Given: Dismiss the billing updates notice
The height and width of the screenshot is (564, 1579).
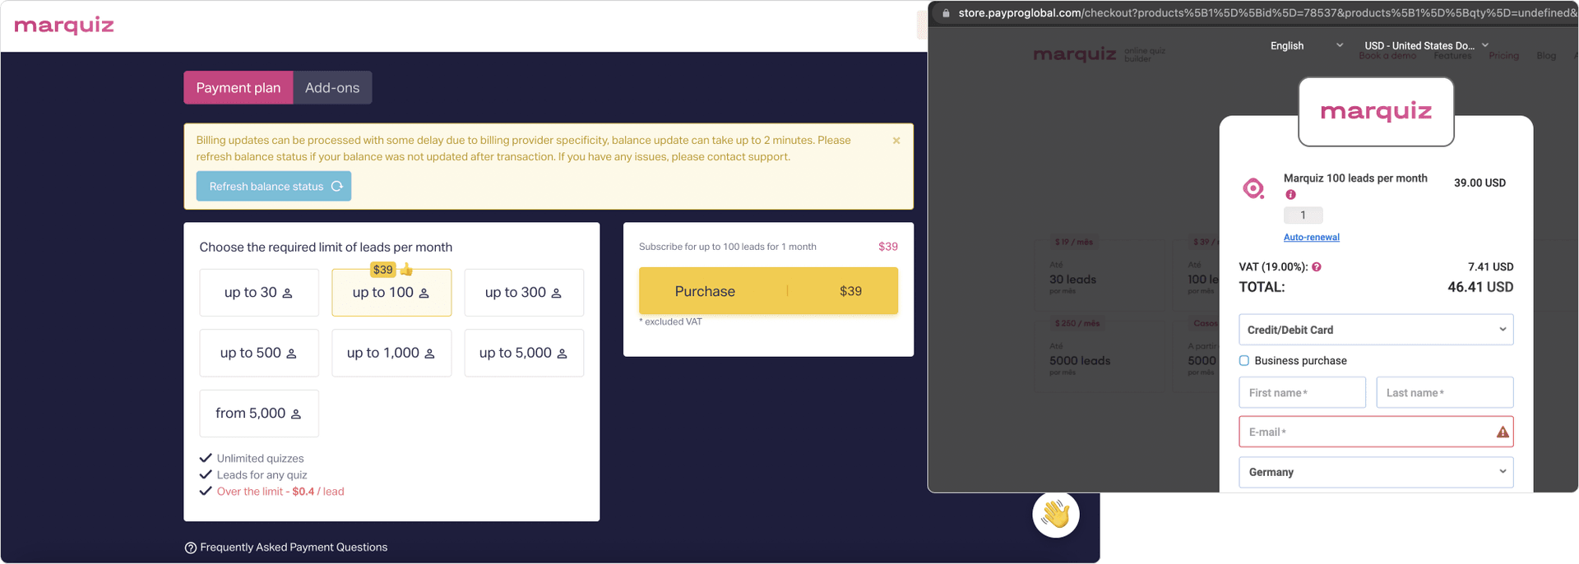Looking at the screenshot, I should tap(896, 141).
